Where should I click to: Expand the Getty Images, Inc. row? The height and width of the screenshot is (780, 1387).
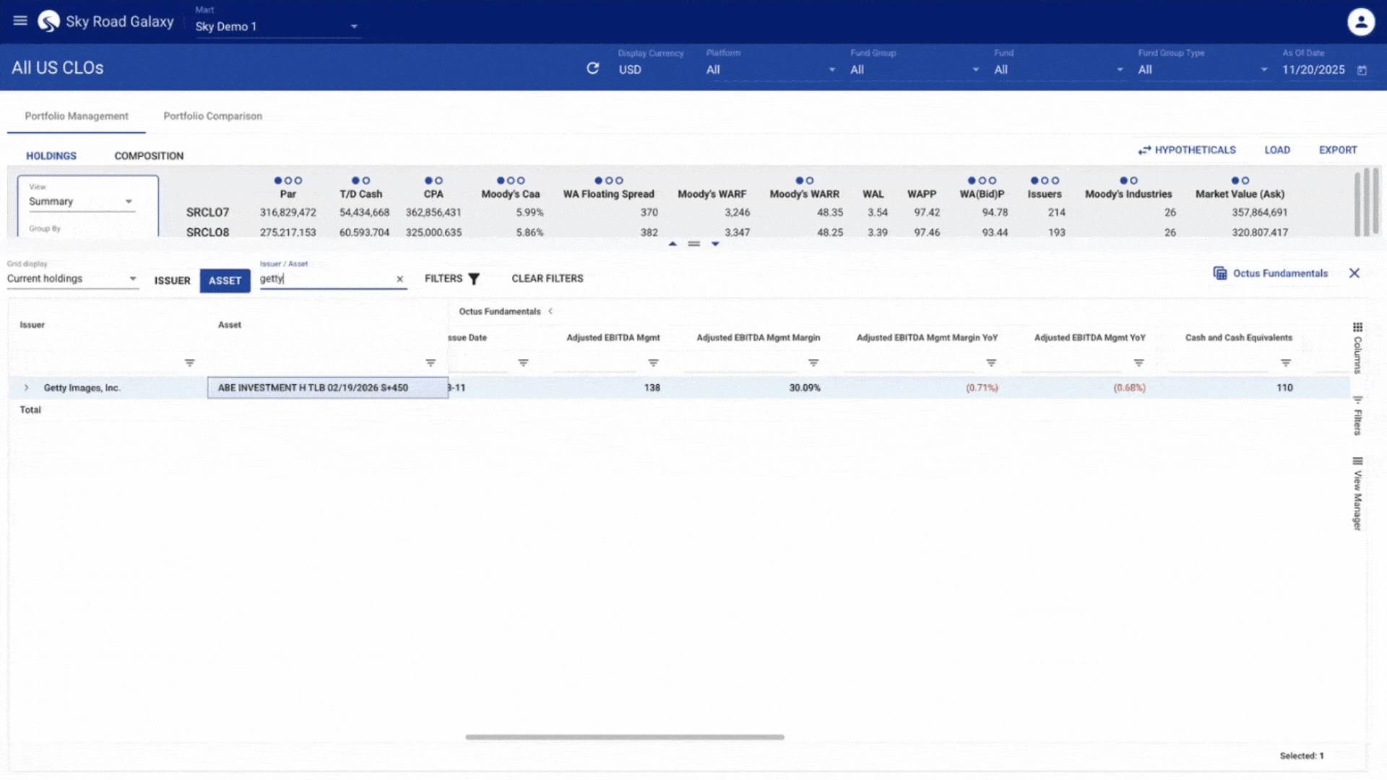click(x=27, y=388)
